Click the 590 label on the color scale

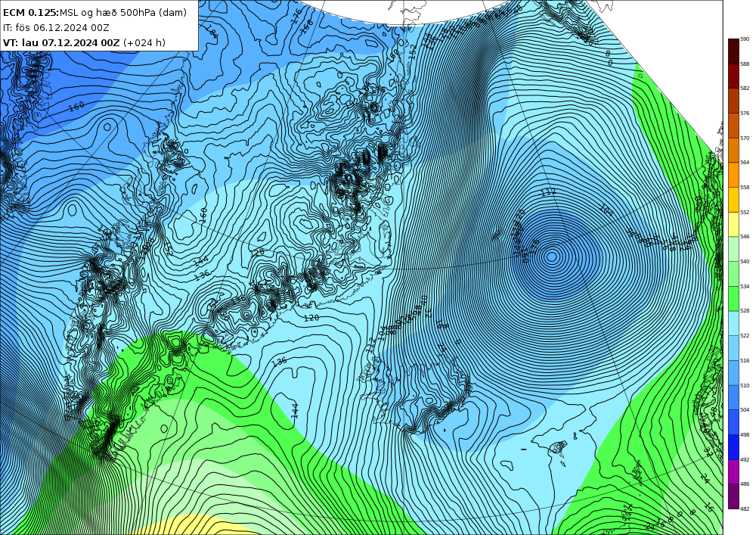click(745, 39)
